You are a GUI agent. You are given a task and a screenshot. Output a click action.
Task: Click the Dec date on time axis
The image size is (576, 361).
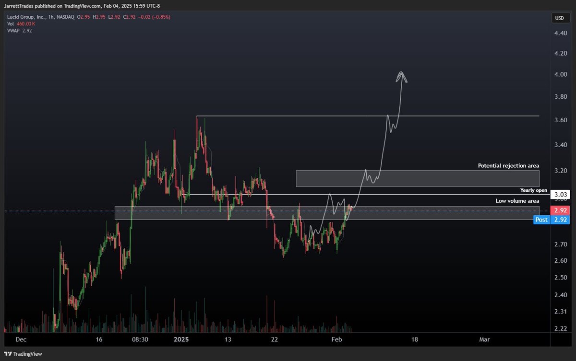(21, 339)
